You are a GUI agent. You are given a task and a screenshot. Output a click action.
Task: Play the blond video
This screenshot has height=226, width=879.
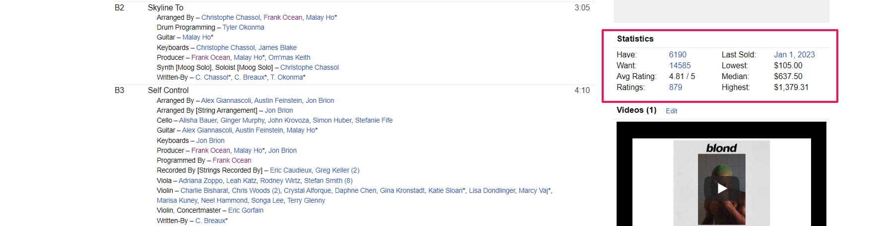(722, 188)
